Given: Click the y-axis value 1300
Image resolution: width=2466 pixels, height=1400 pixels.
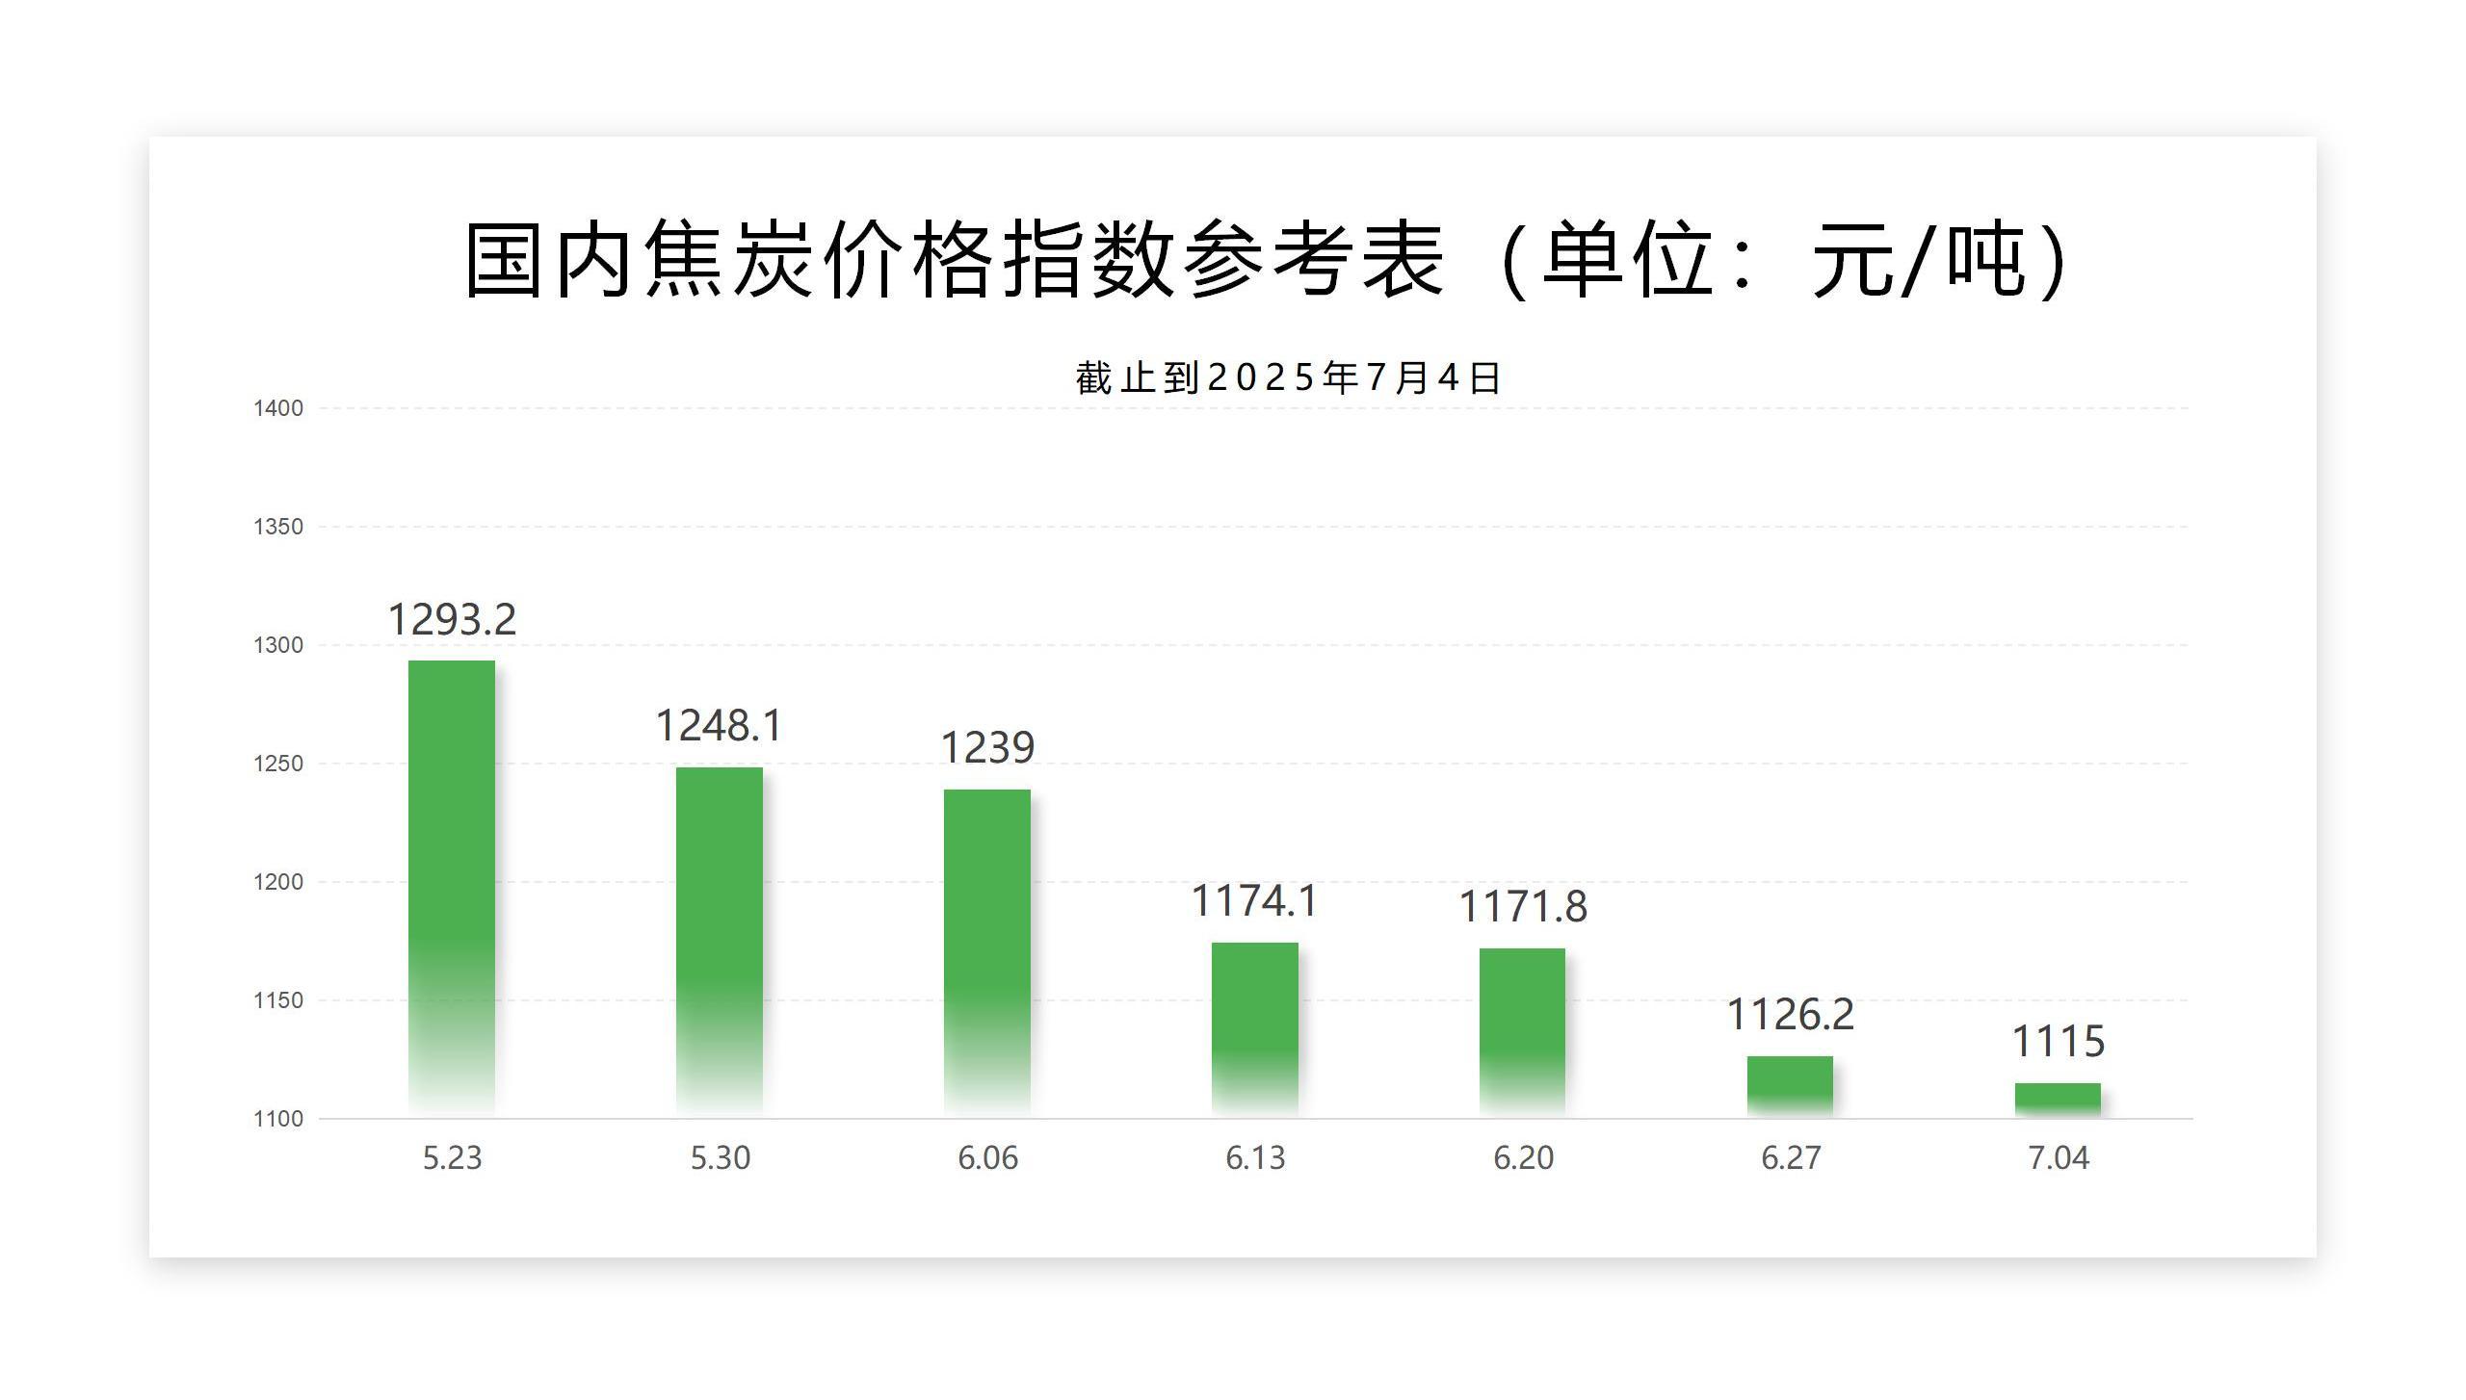Looking at the screenshot, I should (278, 645).
